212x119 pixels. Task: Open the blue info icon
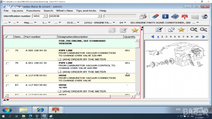point(165,16)
